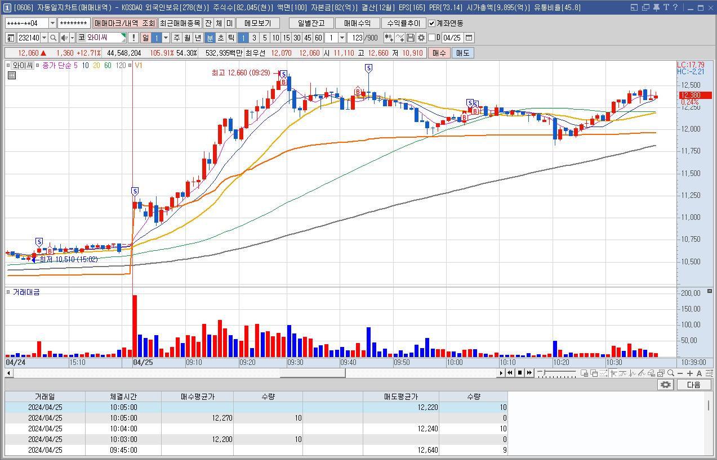
Task: Click the exclamation mark info button
Action: (x=132, y=38)
